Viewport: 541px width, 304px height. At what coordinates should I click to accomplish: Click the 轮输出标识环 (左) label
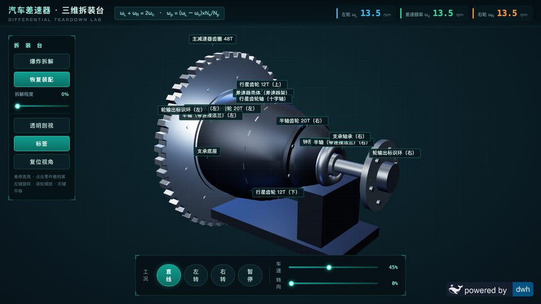tap(182, 110)
